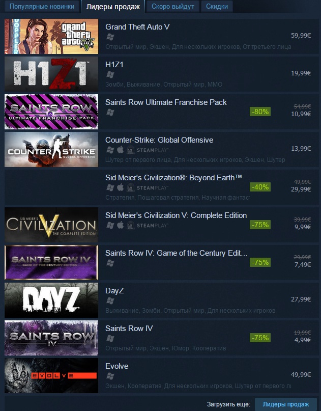Click the -80% discount badge
This screenshot has height=411, width=321.
click(x=260, y=112)
